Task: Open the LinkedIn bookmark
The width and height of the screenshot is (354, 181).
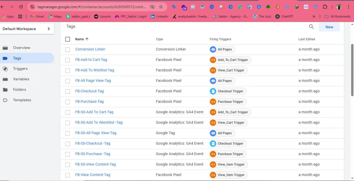Action: click(159, 16)
